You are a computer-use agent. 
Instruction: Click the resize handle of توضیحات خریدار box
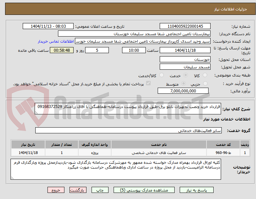[12, 178]
